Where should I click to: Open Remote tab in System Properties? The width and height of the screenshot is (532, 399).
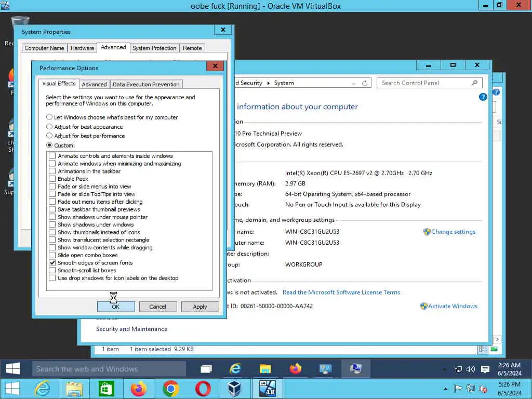[192, 48]
